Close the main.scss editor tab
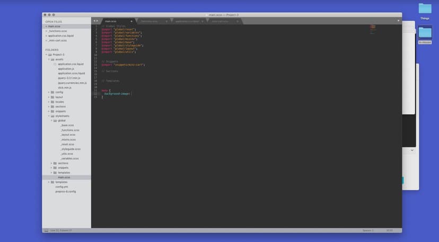The width and height of the screenshot is (439, 242). click(x=131, y=21)
